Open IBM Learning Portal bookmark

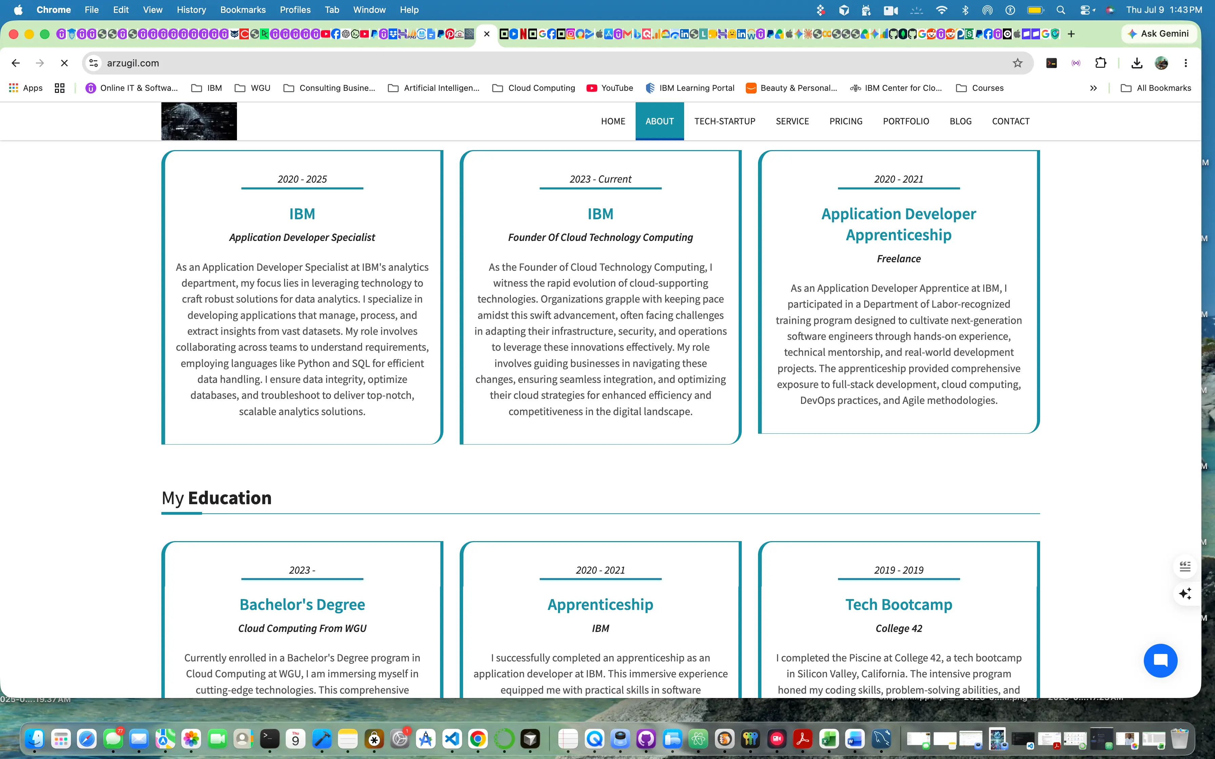click(x=690, y=88)
